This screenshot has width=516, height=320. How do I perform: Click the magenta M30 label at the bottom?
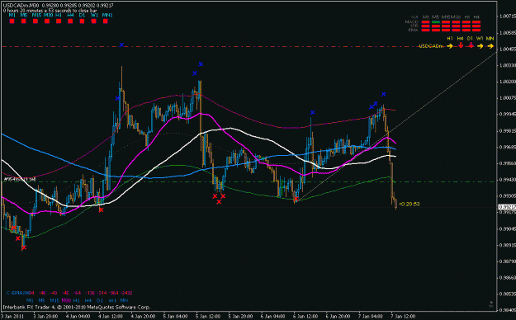(x=66, y=300)
